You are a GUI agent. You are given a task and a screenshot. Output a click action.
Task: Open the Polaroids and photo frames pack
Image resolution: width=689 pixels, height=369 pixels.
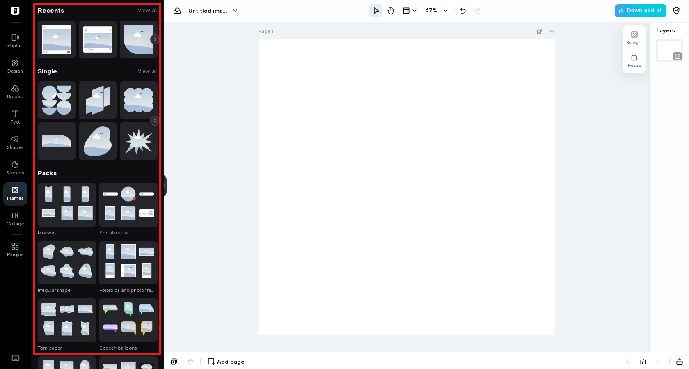(128, 263)
